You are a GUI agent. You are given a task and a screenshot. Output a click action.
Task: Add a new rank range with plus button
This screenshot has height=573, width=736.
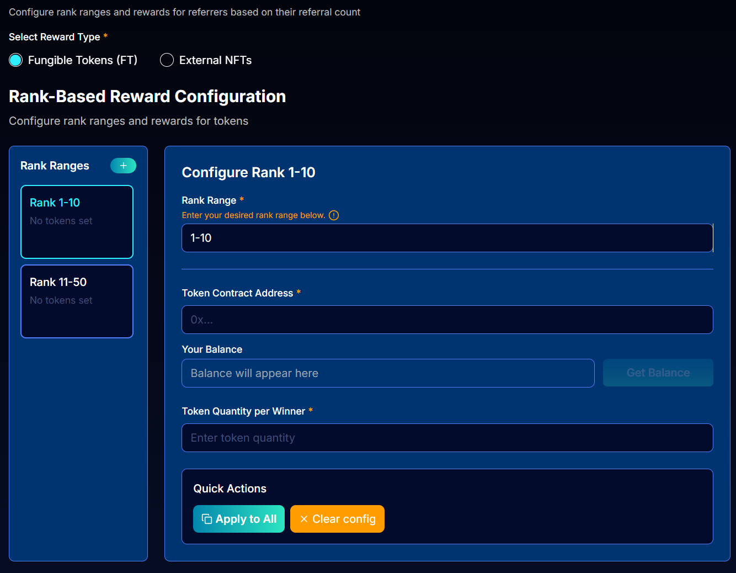123,166
